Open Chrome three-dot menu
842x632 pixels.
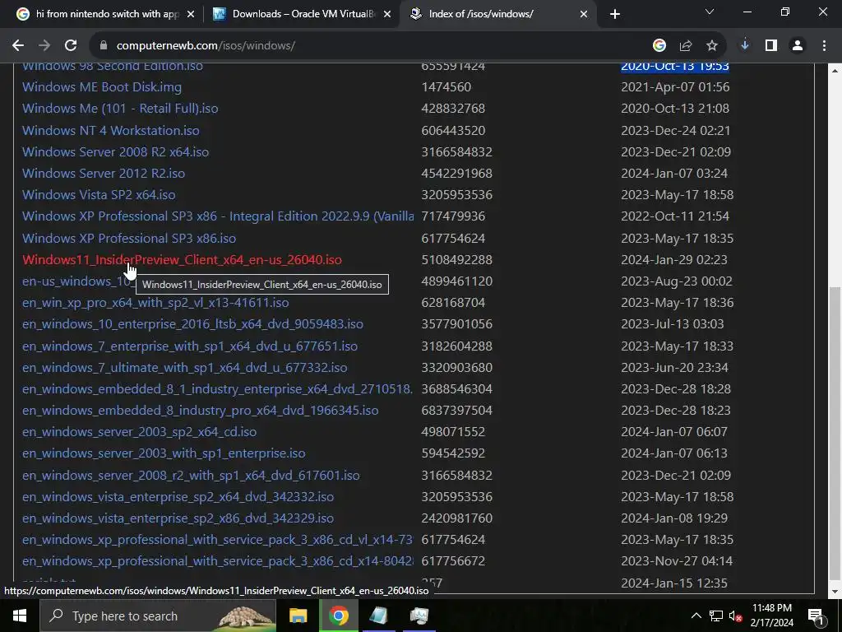(824, 46)
